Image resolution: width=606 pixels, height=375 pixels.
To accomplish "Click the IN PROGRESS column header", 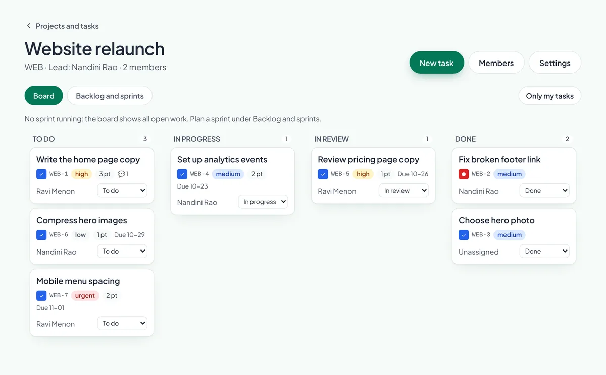I will point(197,139).
